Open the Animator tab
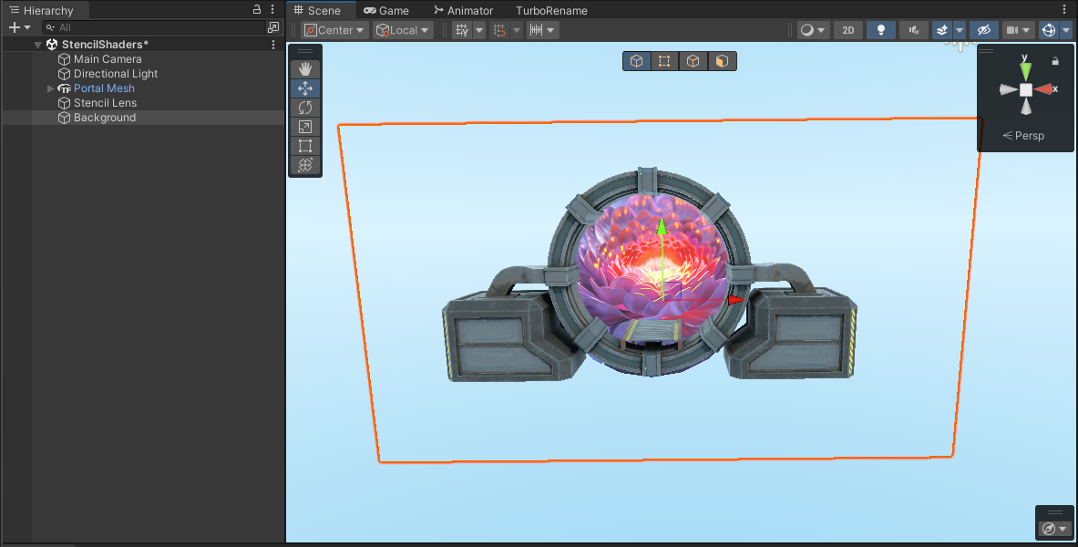Image resolution: width=1078 pixels, height=547 pixels. [463, 10]
